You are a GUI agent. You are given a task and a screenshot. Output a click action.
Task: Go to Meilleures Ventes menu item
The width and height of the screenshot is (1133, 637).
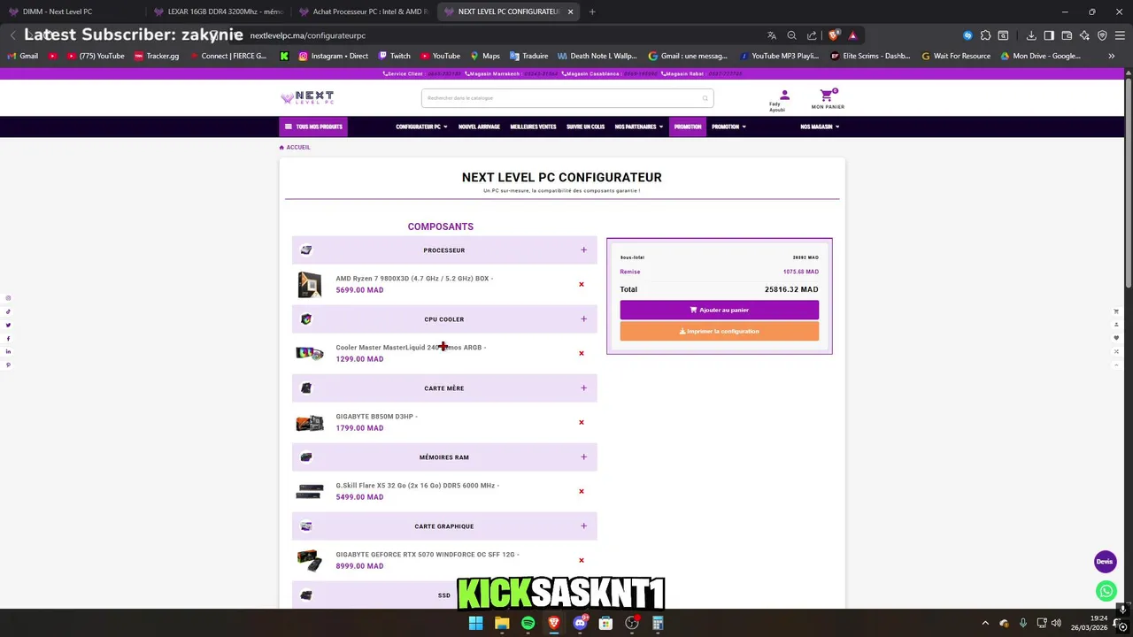533,127
